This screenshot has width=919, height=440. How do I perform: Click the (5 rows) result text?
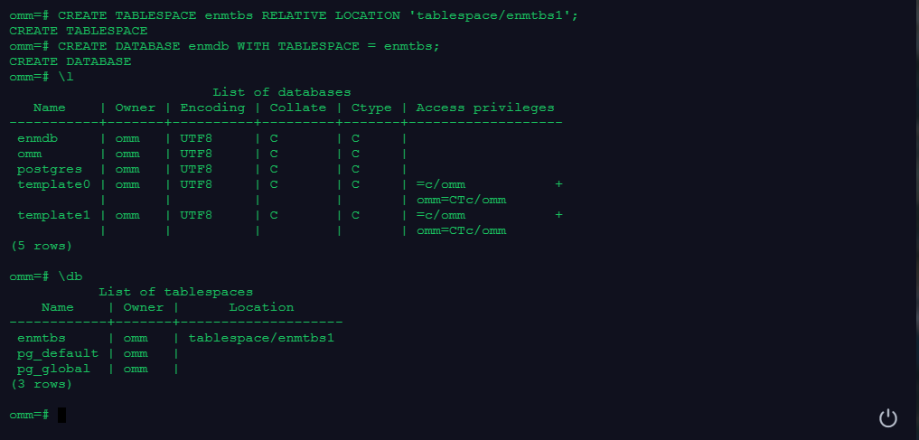(x=41, y=246)
